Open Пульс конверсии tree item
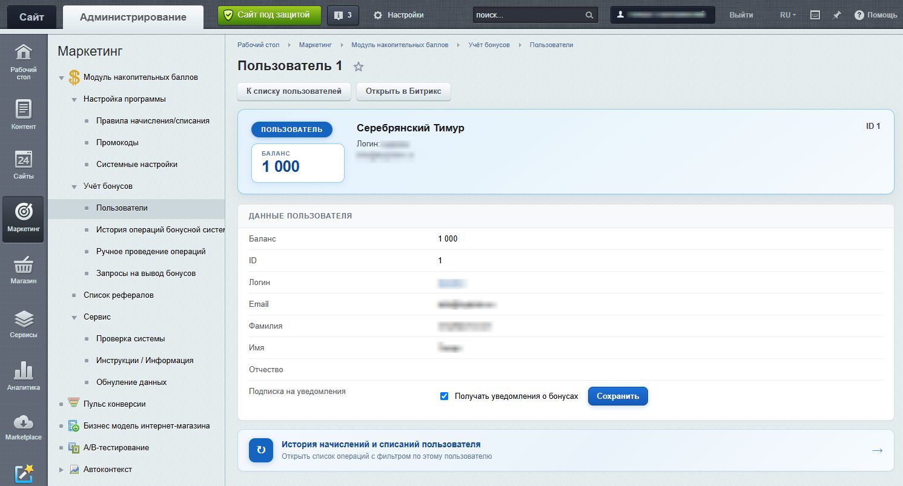Screen dimensions: 903x486 pyautogui.click(x=114, y=404)
